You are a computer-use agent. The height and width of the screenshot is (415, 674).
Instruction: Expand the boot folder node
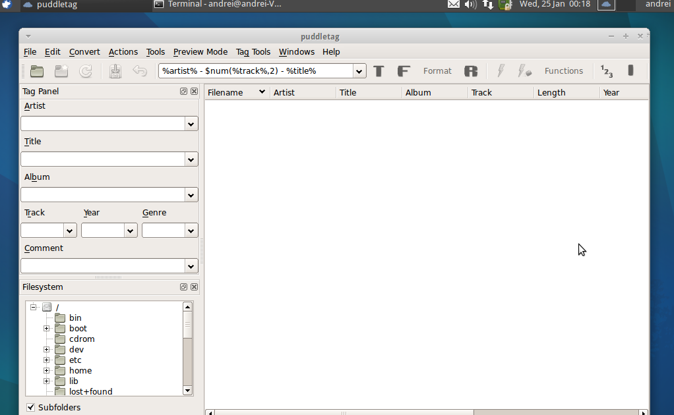pos(46,328)
